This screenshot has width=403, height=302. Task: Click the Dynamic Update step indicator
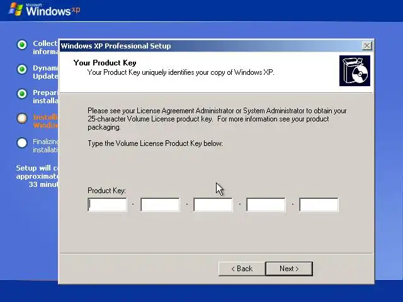[22, 69]
